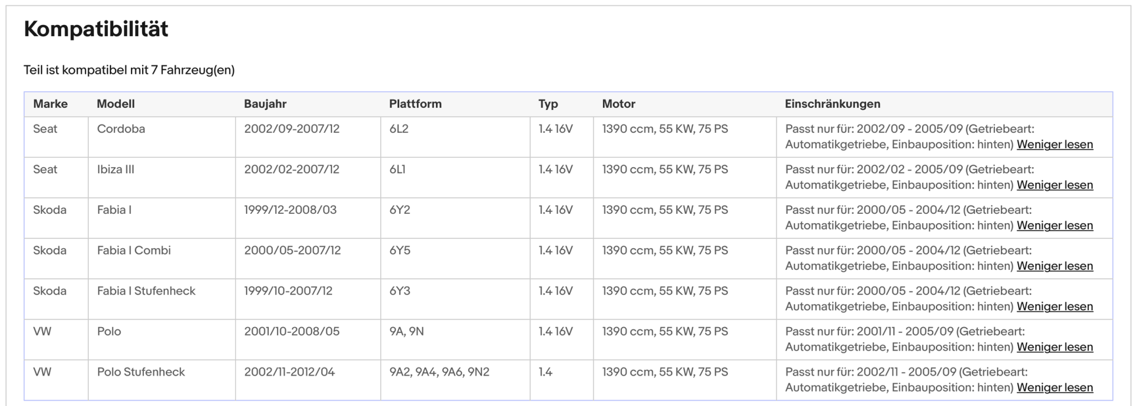This screenshot has height=406, width=1137.
Task: Select the 6Y5 platform cell
Action: click(400, 251)
